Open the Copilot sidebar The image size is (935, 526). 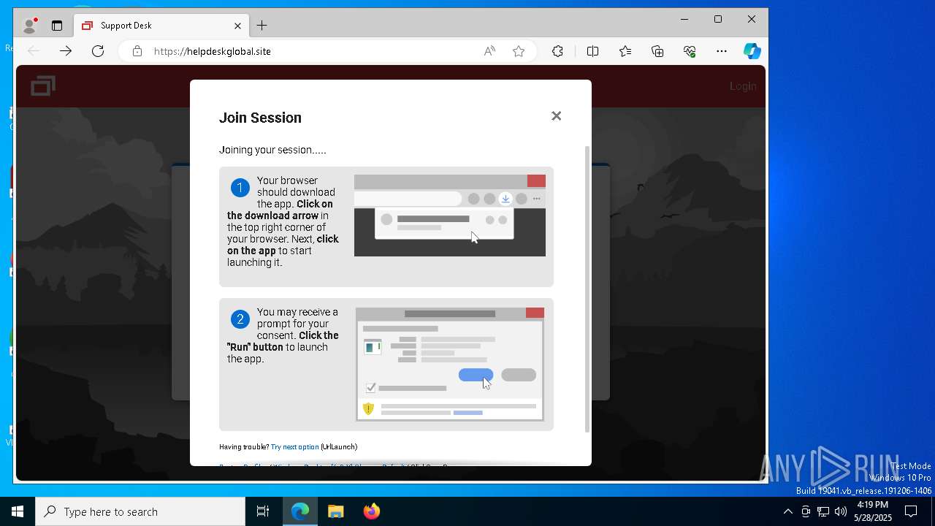tap(752, 51)
